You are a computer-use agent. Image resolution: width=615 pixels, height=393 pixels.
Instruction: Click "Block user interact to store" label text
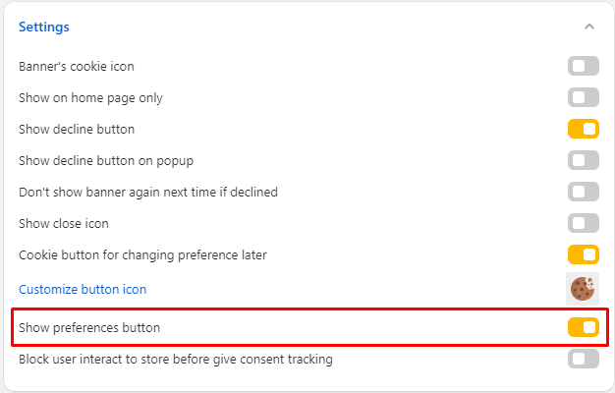pos(176,359)
